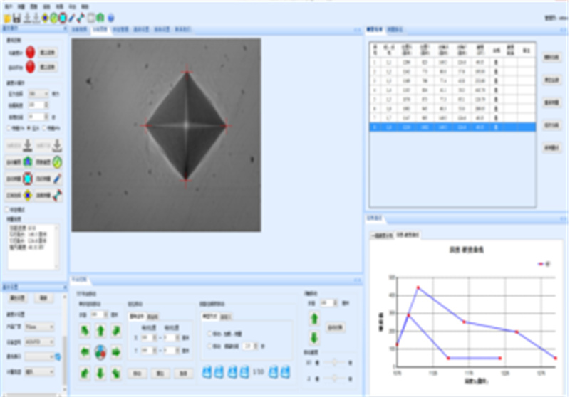
Task: Click the floppy disk save icon in the toolbar
Action: [16, 17]
